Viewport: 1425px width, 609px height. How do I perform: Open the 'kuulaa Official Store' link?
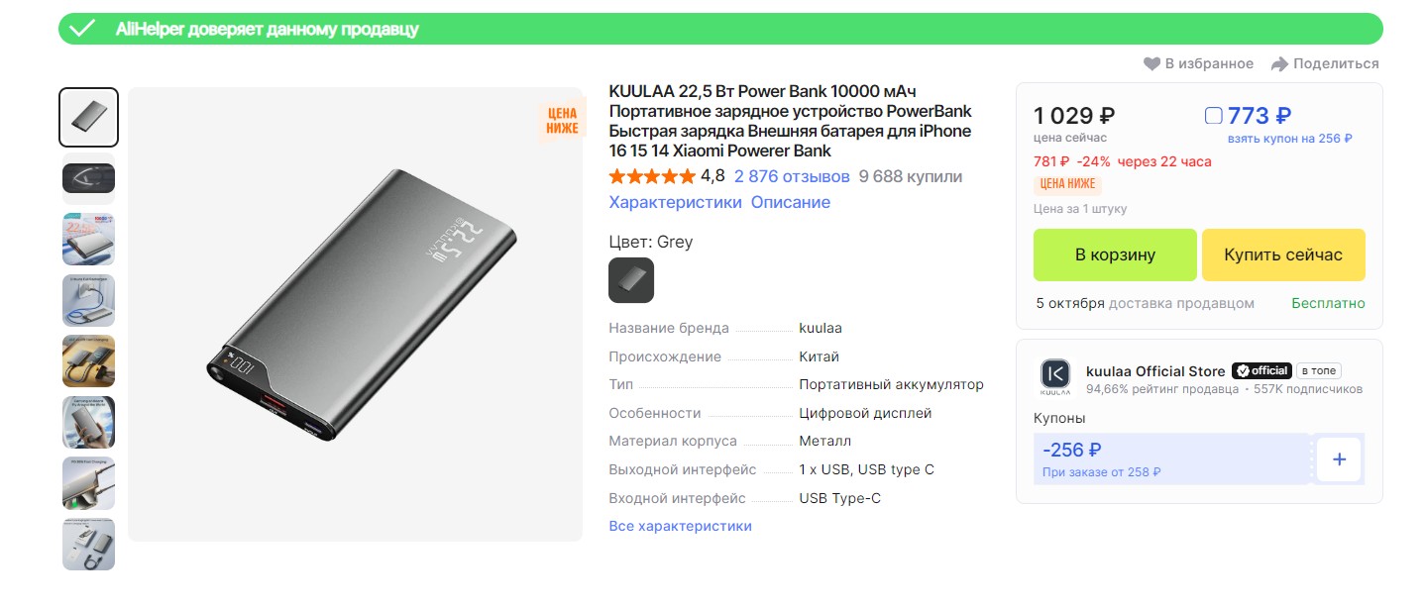pyautogui.click(x=1155, y=371)
